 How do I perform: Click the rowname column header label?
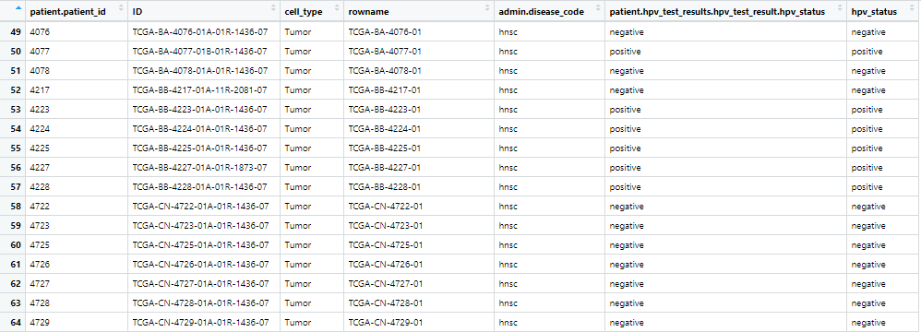click(x=368, y=12)
